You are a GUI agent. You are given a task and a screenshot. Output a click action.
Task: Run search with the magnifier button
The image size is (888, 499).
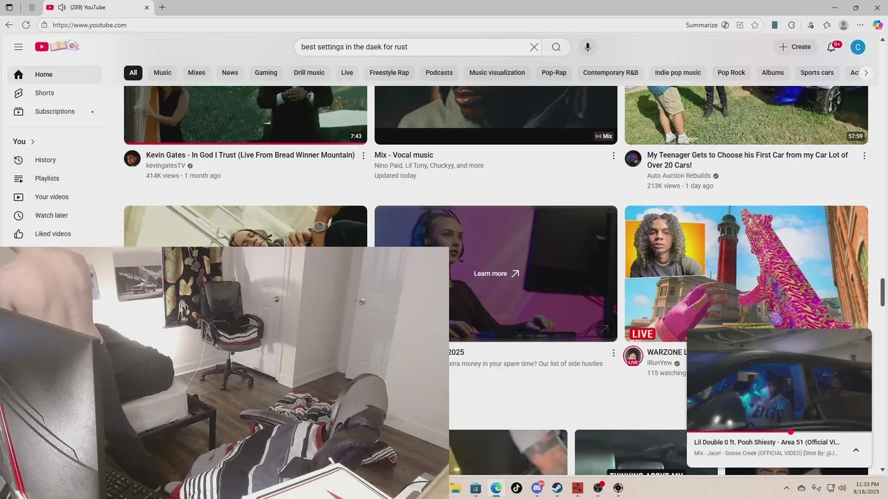(x=556, y=47)
